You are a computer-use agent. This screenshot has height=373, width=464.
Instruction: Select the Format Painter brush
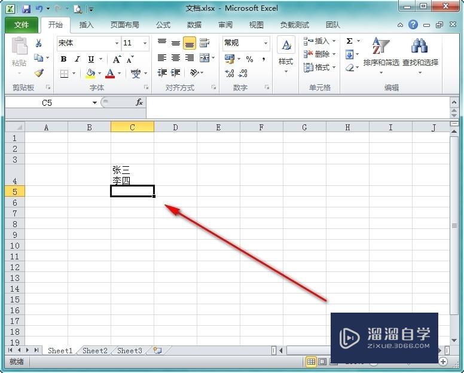click(39, 73)
